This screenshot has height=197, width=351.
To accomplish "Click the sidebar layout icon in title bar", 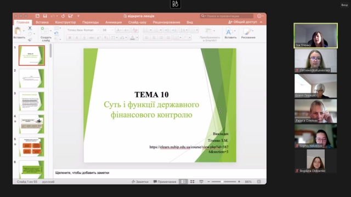I will click(x=37, y=16).
